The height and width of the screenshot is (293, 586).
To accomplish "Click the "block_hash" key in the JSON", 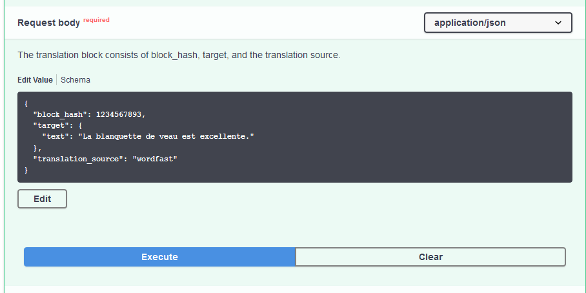I will [x=60, y=114].
